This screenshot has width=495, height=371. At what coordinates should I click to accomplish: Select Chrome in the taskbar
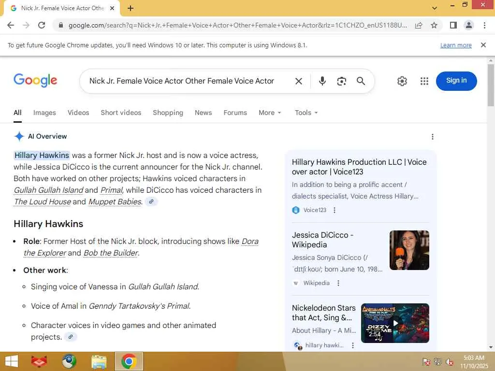[x=129, y=361]
